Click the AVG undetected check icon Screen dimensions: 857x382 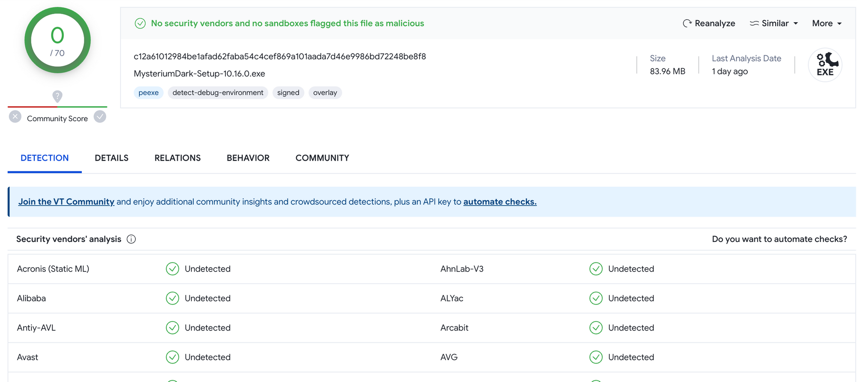pyautogui.click(x=596, y=357)
